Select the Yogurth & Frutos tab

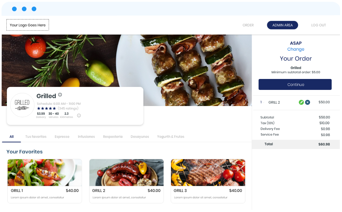click(x=171, y=137)
